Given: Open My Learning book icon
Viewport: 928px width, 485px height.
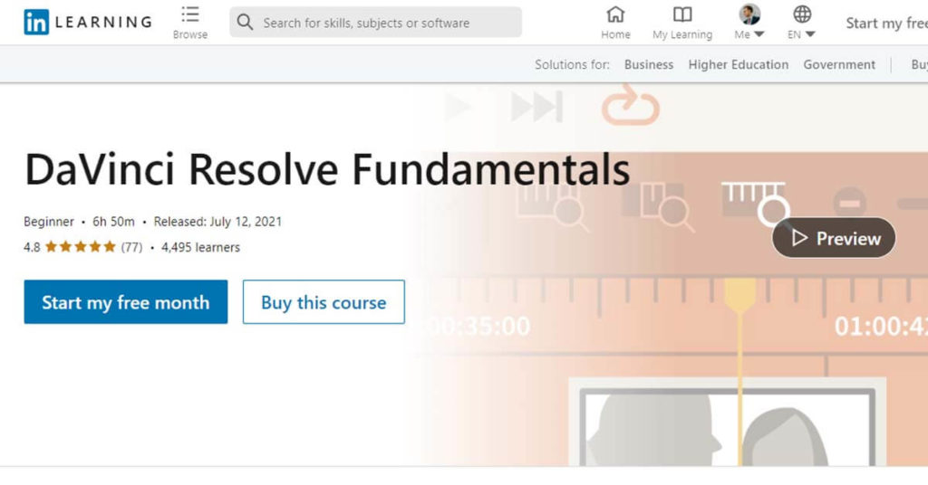Looking at the screenshot, I should (682, 14).
